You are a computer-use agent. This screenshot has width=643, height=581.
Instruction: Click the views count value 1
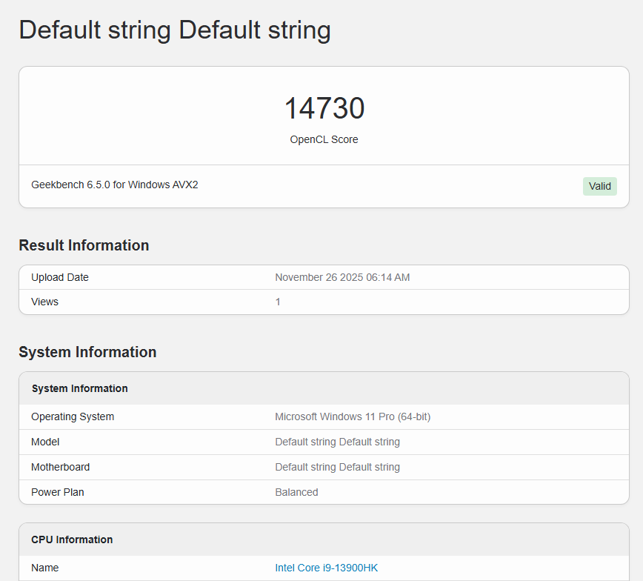coord(278,302)
